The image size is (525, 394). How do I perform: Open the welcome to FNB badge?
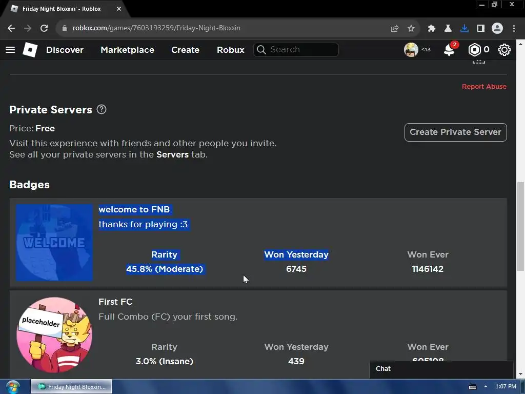click(x=134, y=209)
